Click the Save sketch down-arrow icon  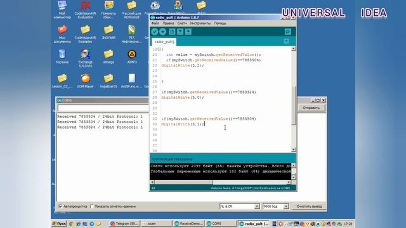point(188,32)
